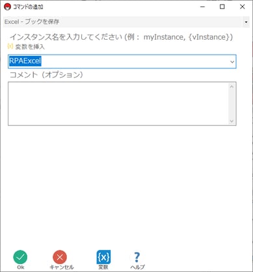Click inside the コメント (オプション) text area
The width and height of the screenshot is (253, 272).
(118, 103)
